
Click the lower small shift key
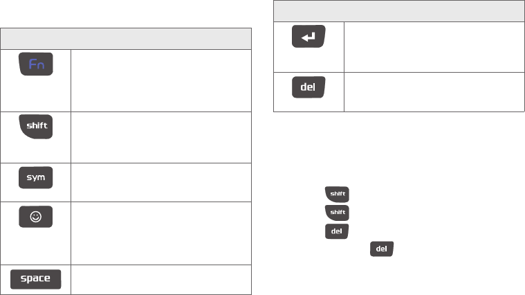pyautogui.click(x=337, y=213)
